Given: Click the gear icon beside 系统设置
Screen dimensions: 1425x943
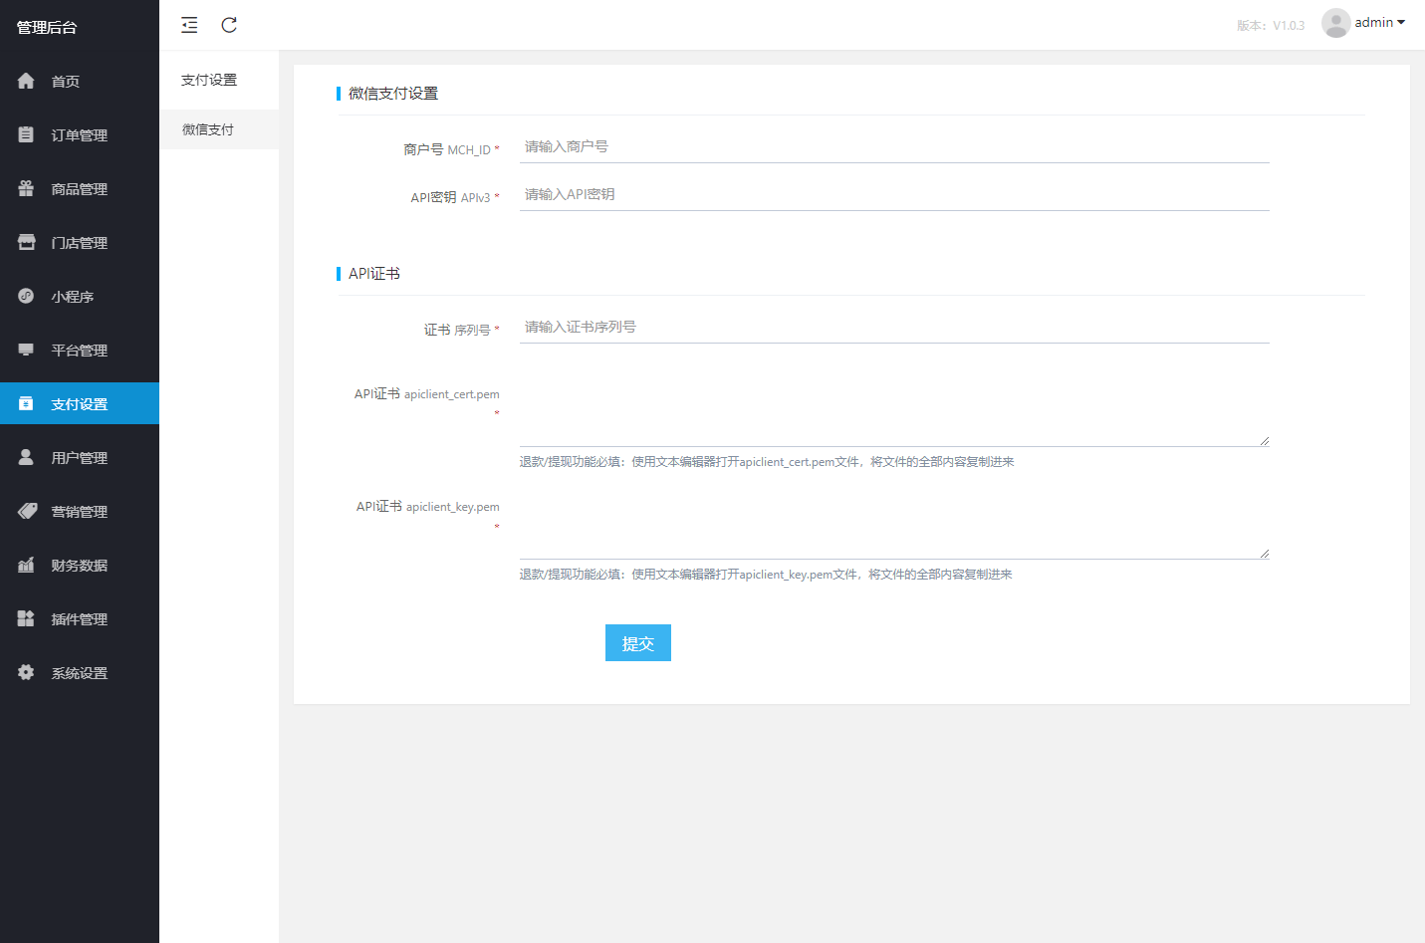Looking at the screenshot, I should pos(26,672).
